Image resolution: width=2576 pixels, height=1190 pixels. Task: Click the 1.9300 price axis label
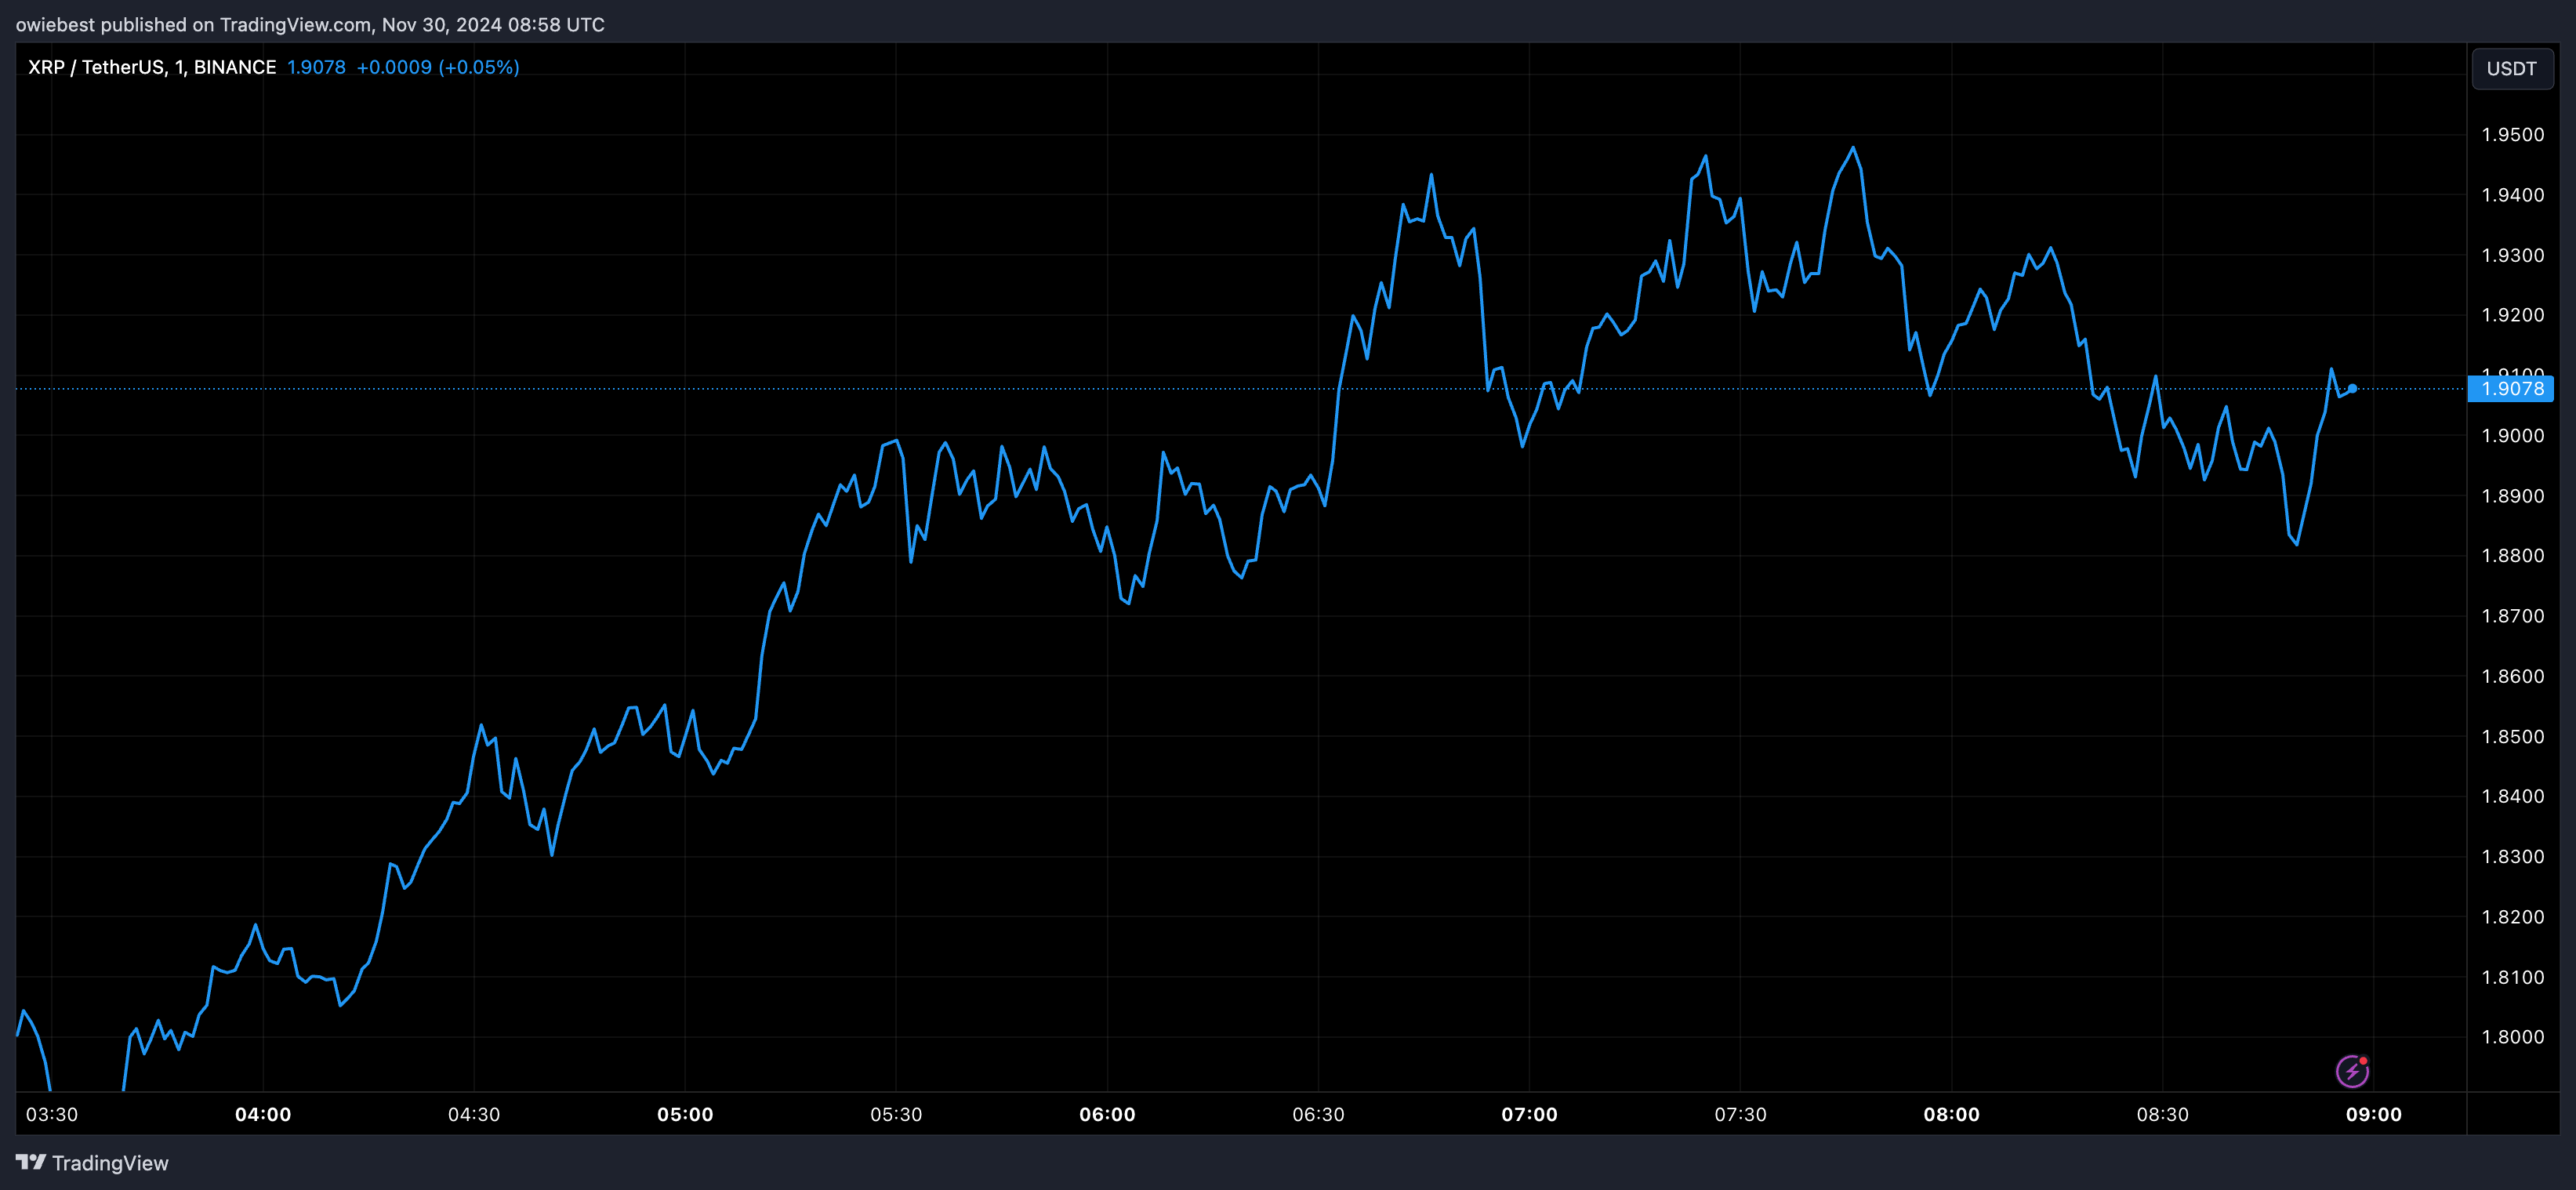point(2513,255)
